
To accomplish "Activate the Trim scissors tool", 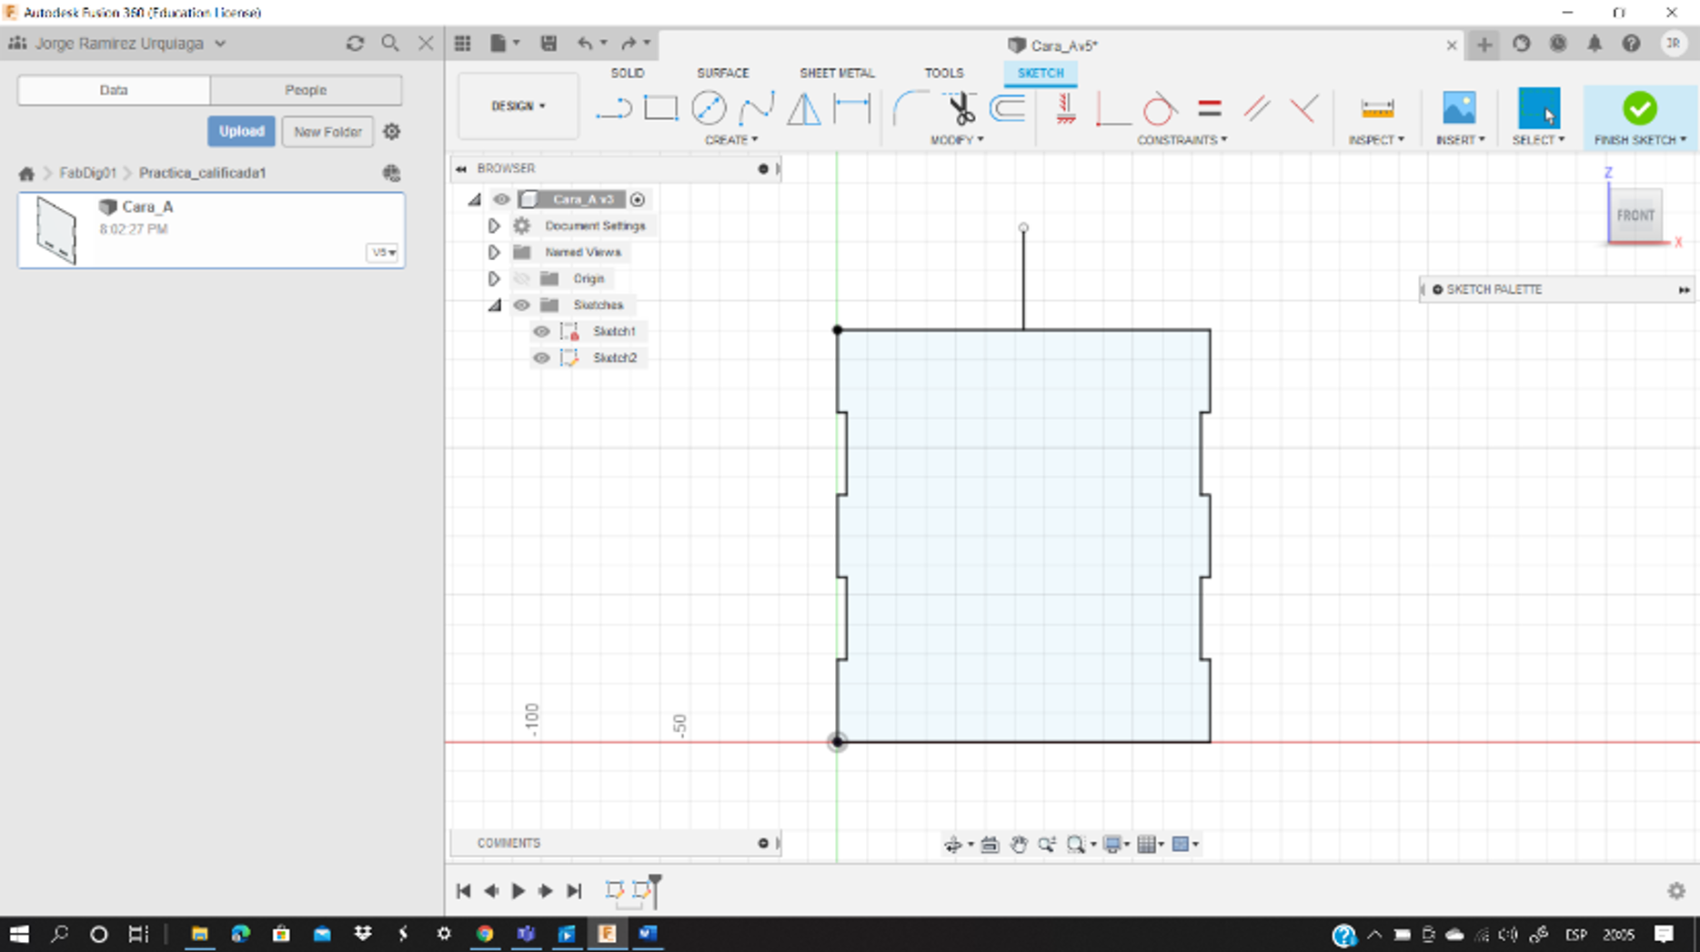I will pyautogui.click(x=960, y=108).
